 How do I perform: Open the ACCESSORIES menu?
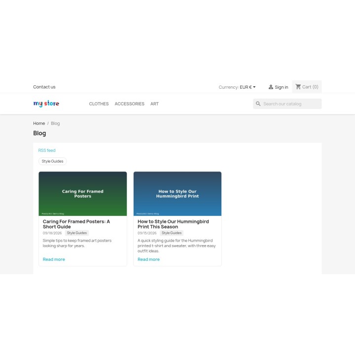click(129, 104)
